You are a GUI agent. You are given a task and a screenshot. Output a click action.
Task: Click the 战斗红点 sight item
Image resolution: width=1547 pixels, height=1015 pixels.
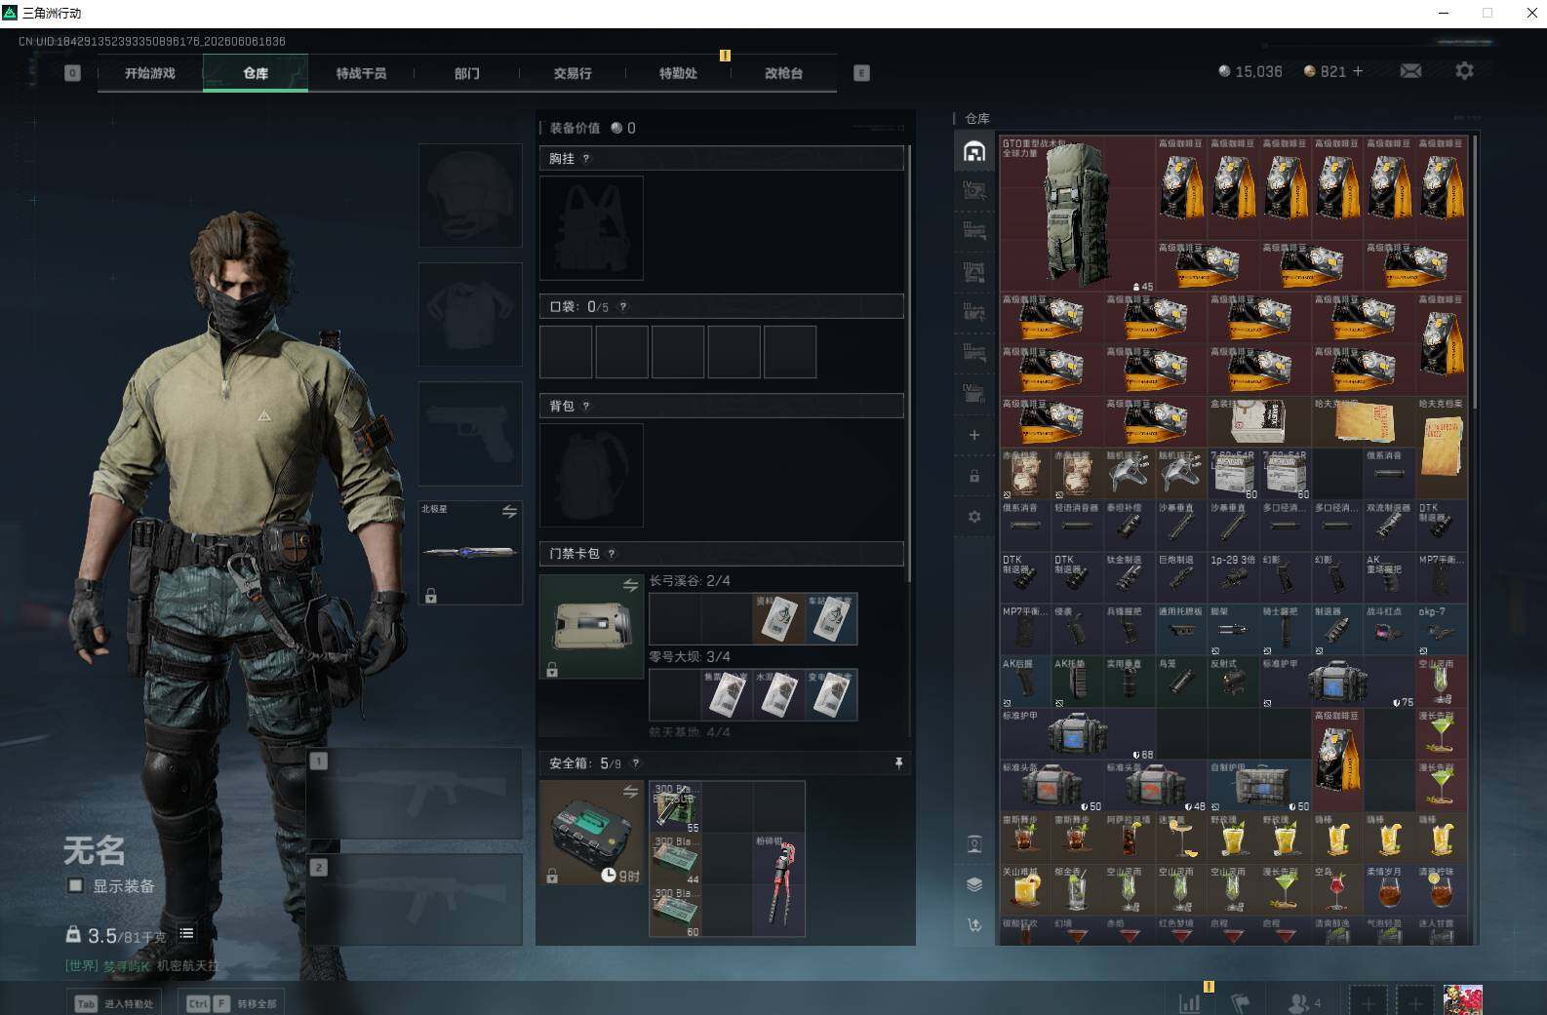1390,630
